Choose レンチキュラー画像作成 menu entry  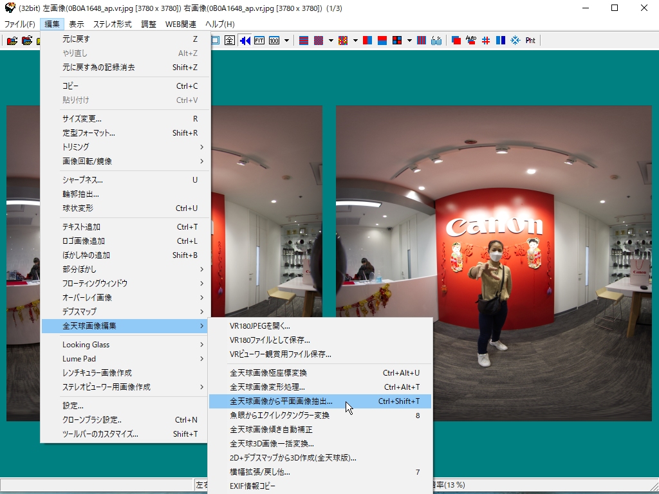point(125,373)
